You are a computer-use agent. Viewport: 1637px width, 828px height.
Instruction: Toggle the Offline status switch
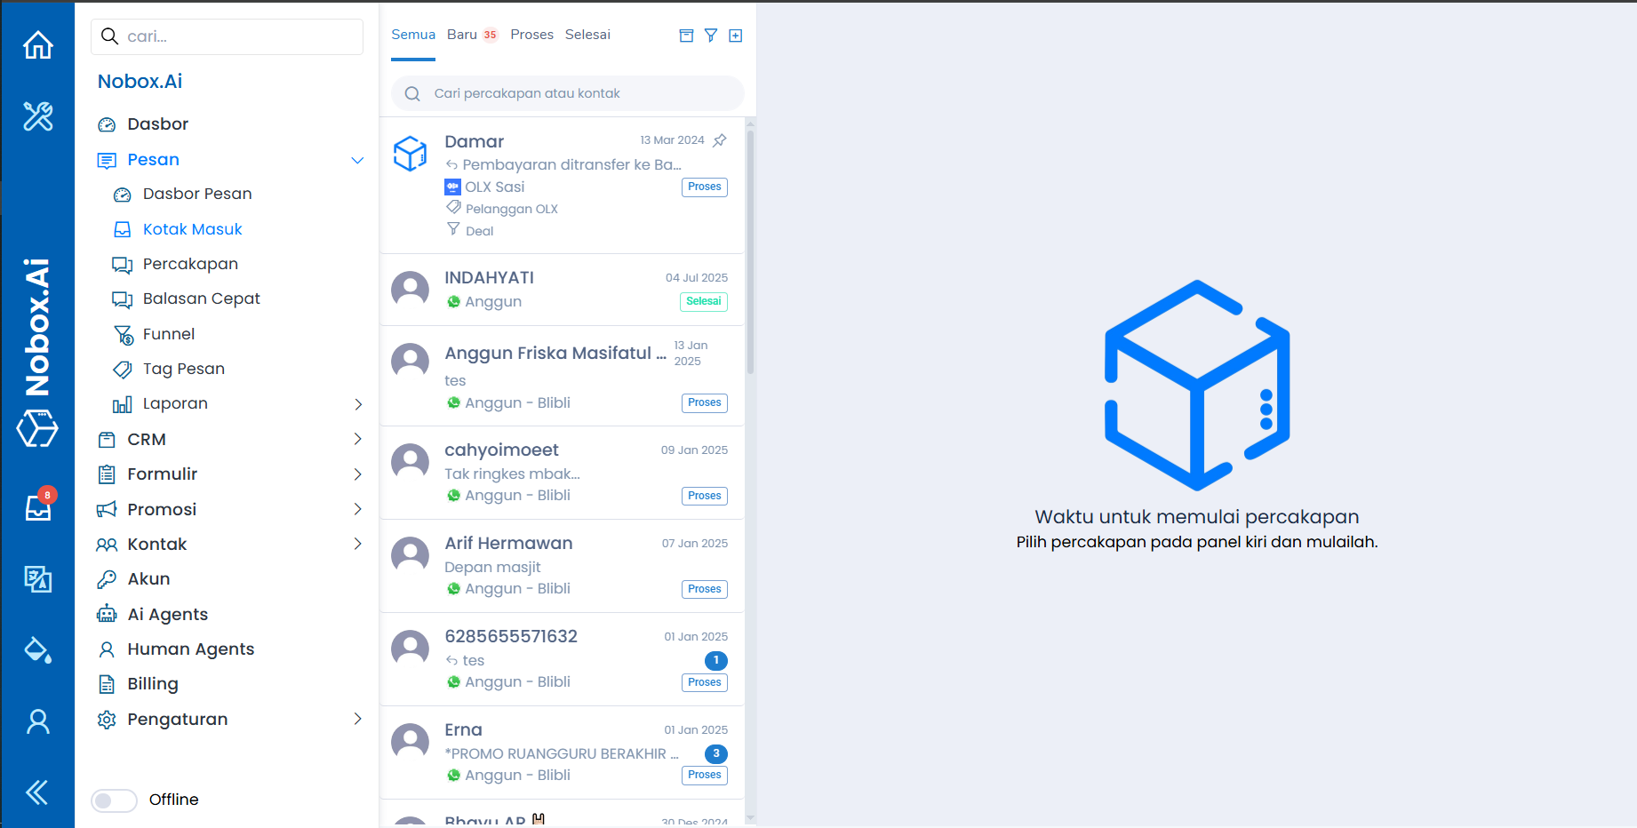point(114,800)
